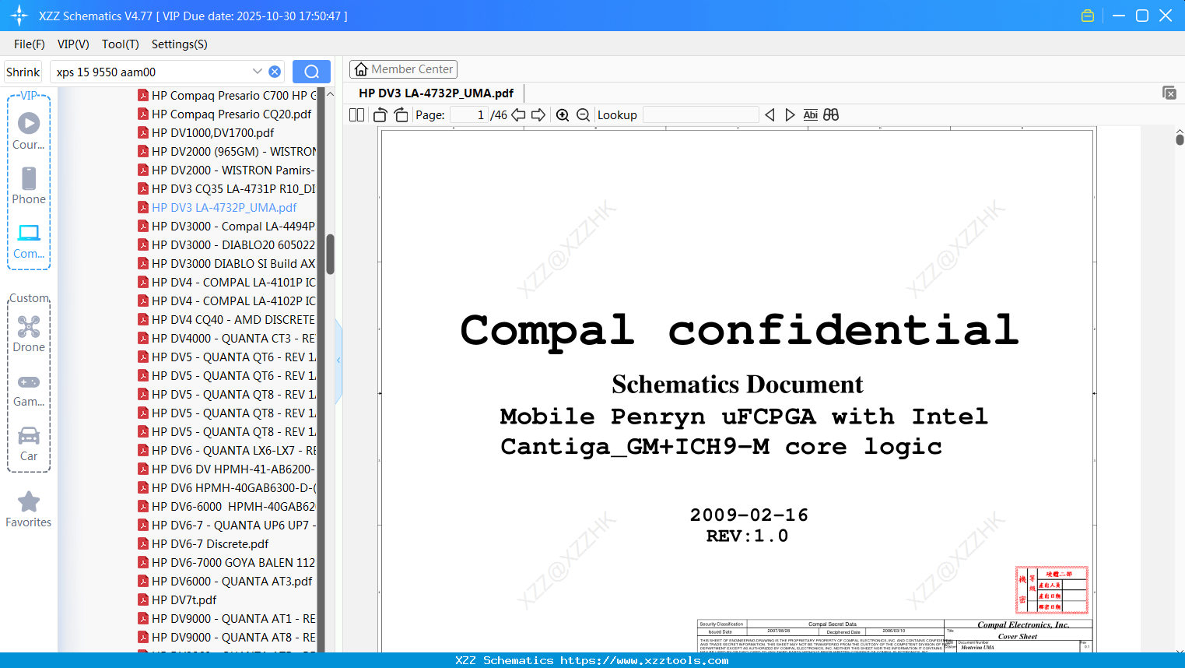Toggle Abi whole-word match option
1185x668 pixels.
pos(810,114)
